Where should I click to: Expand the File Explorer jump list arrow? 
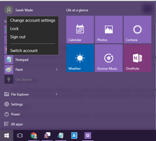tap(57, 94)
